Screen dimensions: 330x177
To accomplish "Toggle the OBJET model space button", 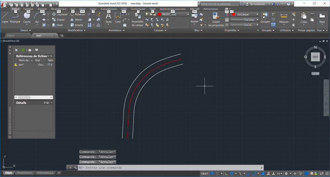I will click(205, 173).
